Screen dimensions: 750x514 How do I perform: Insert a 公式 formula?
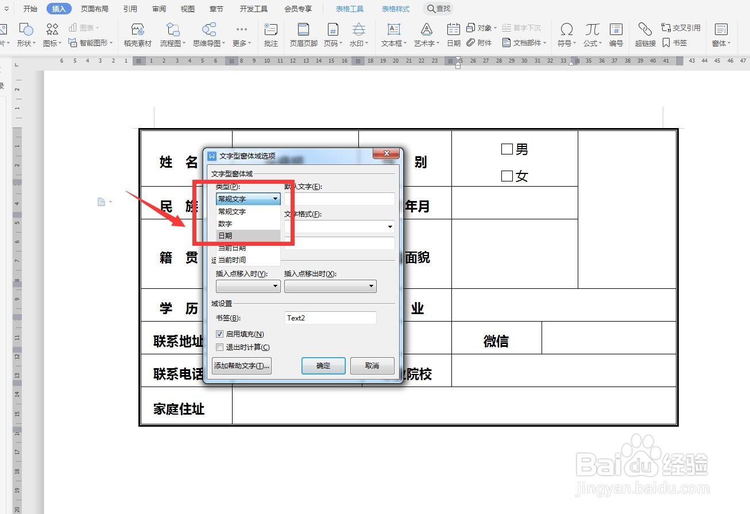tap(592, 35)
